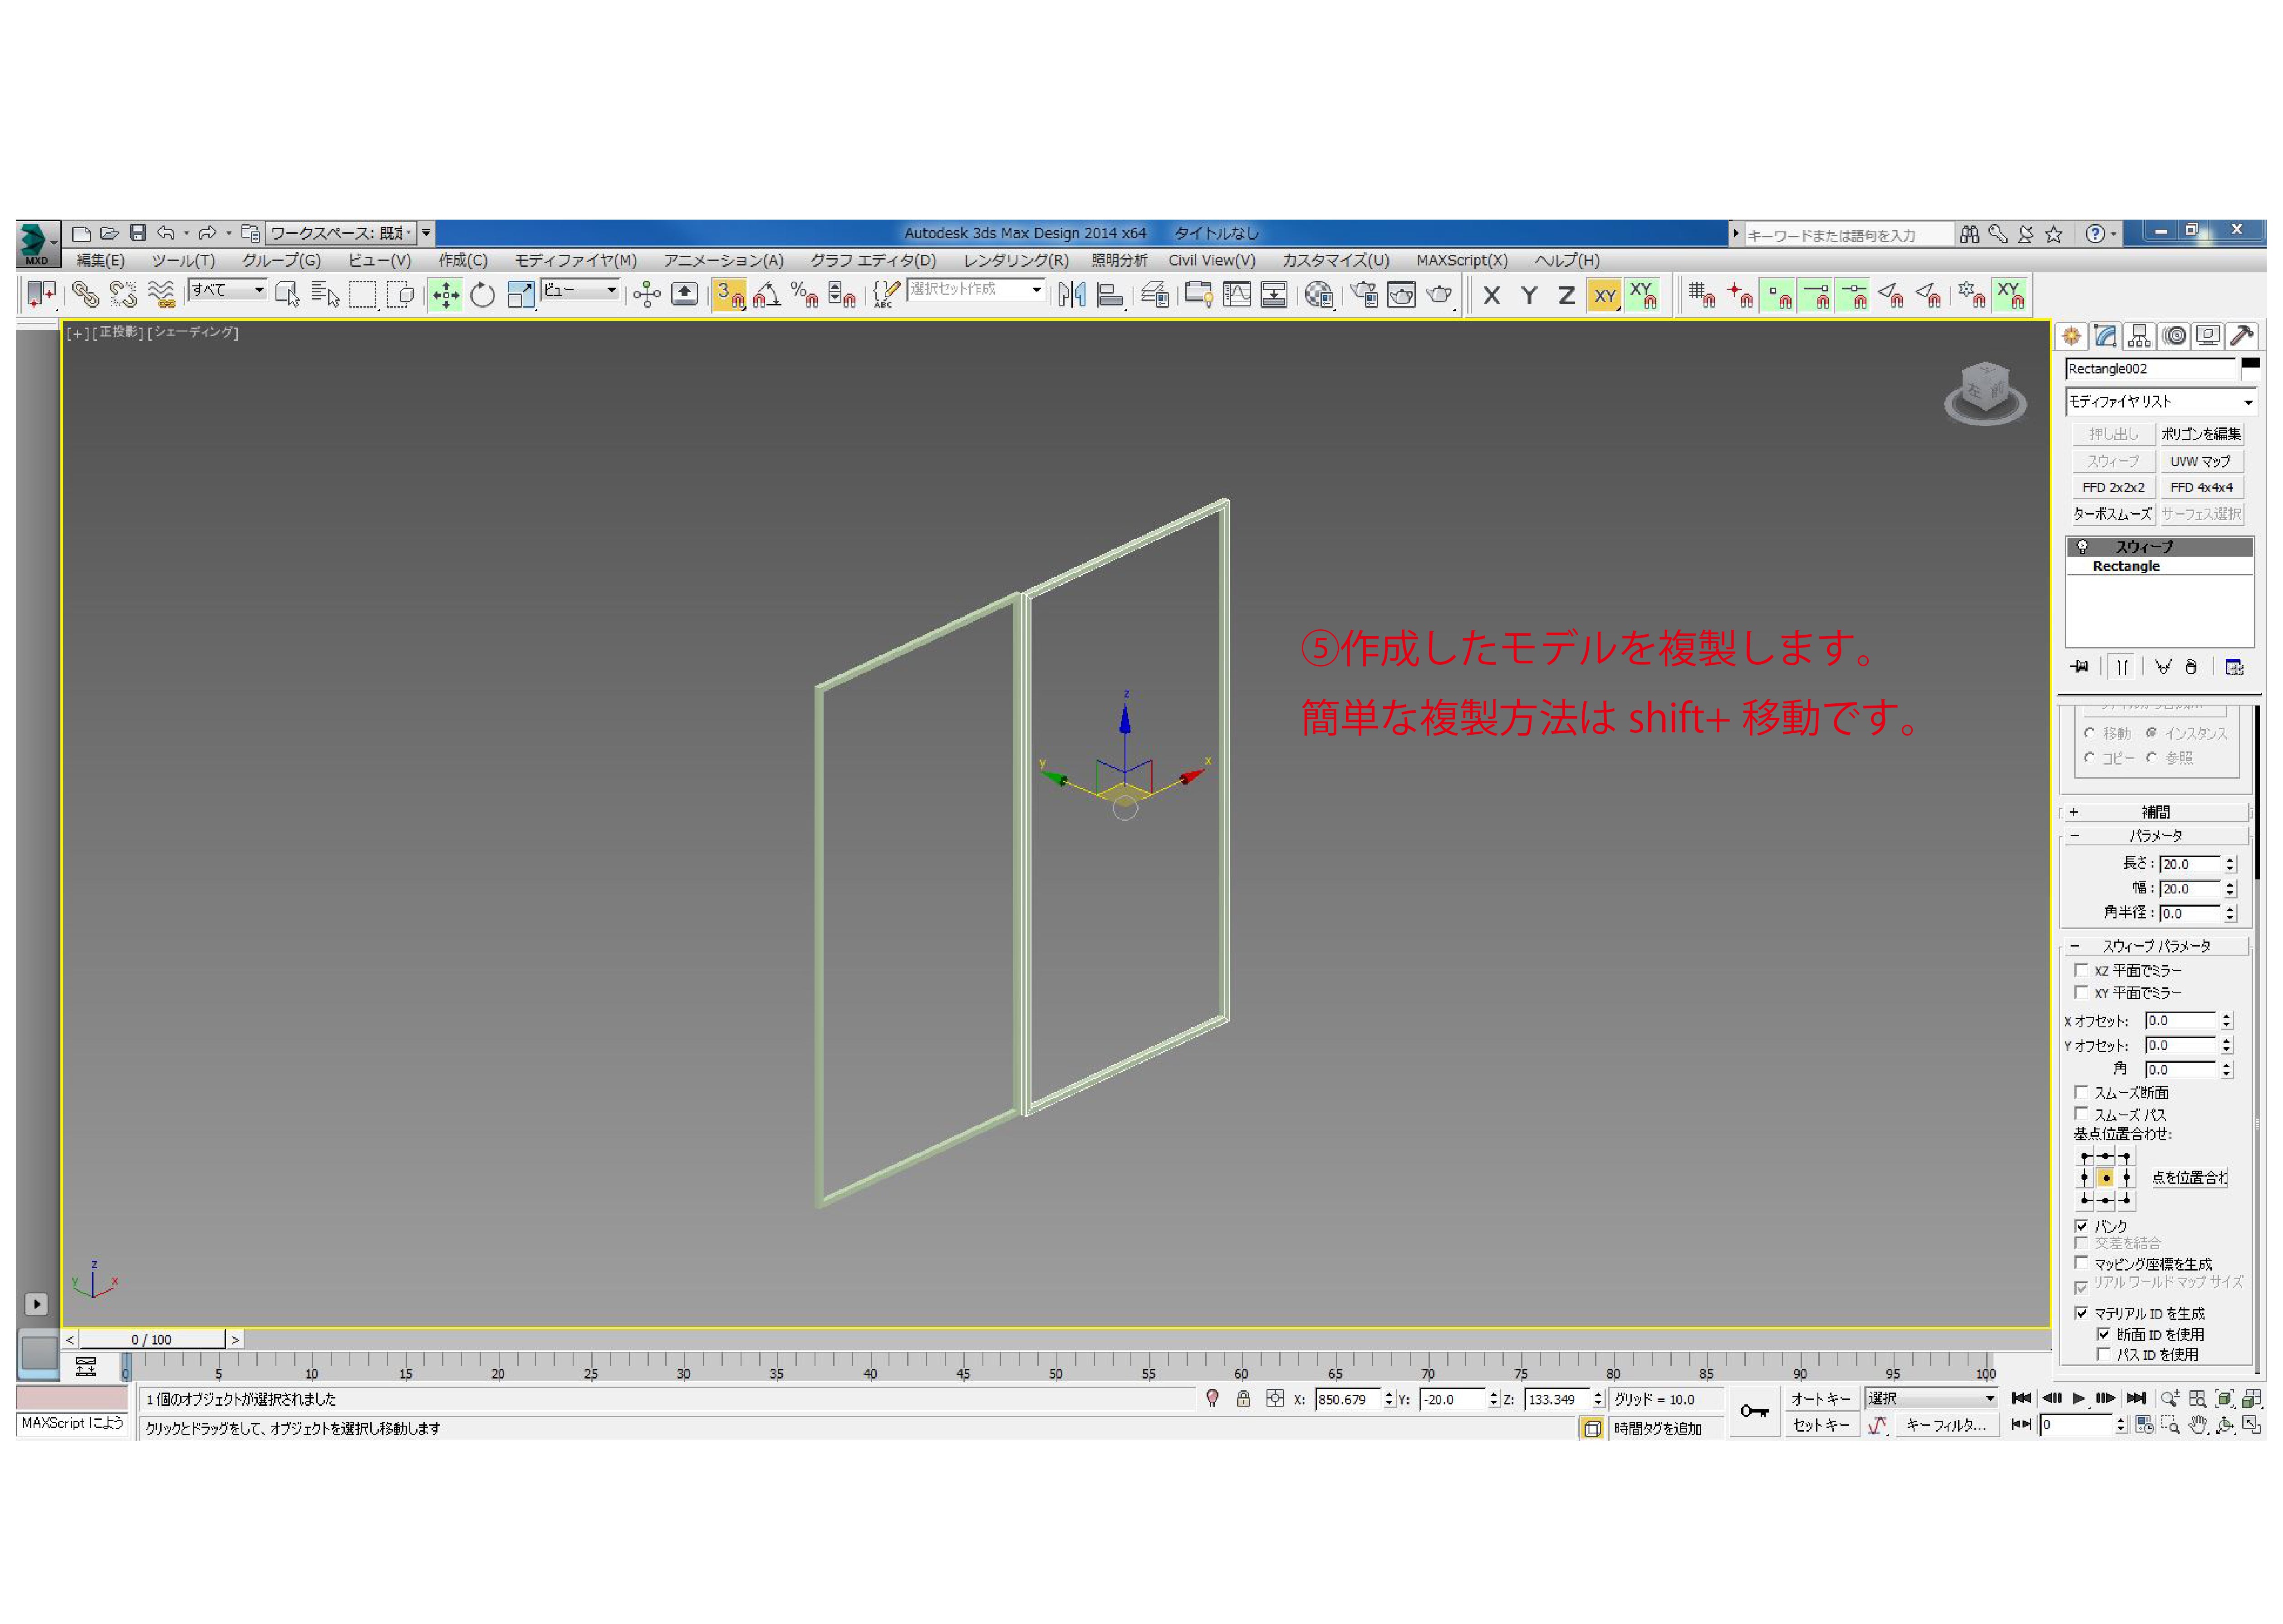Enable スムーズ断面 smooth section checkbox
The width and height of the screenshot is (2283, 1624).
coord(2081,1092)
